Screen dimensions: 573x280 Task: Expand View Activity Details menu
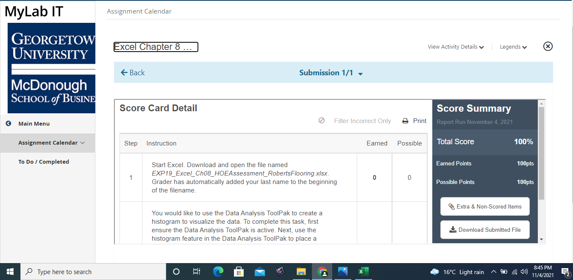tap(456, 47)
